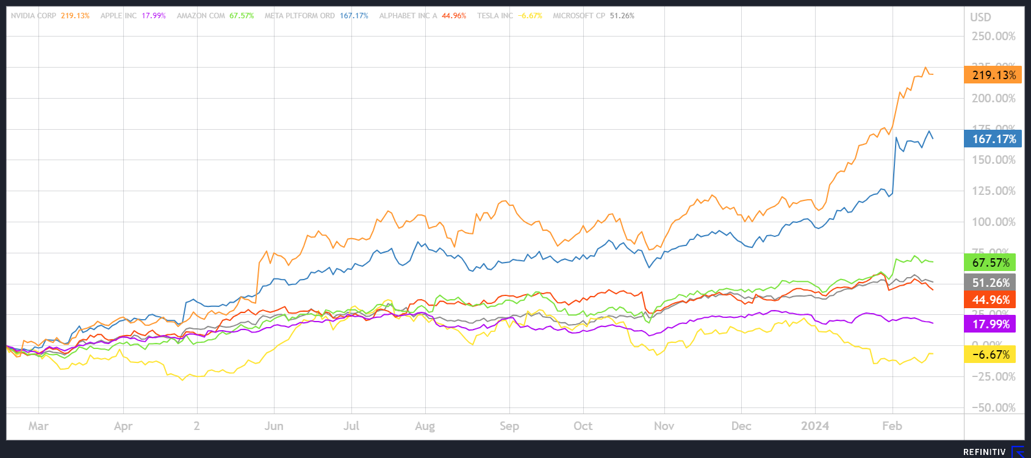
Task: Click the blue 167.17% value badge
Action: [993, 139]
